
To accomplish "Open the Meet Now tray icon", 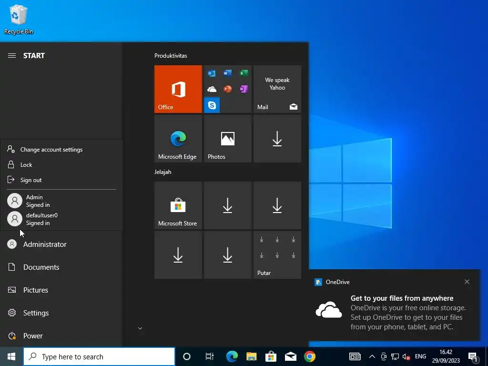I will [x=384, y=356].
